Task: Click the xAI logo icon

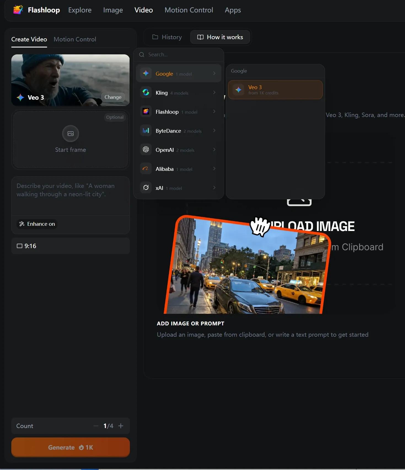Action: (x=146, y=188)
